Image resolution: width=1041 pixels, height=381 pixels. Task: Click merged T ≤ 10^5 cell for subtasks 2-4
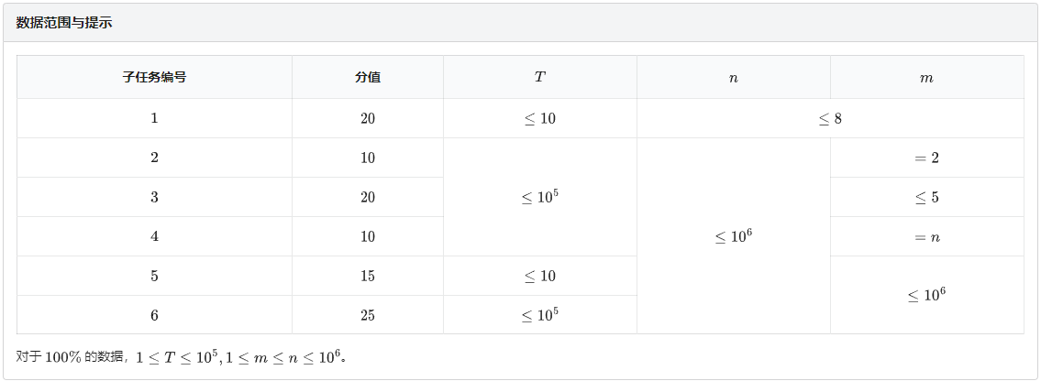(x=539, y=197)
